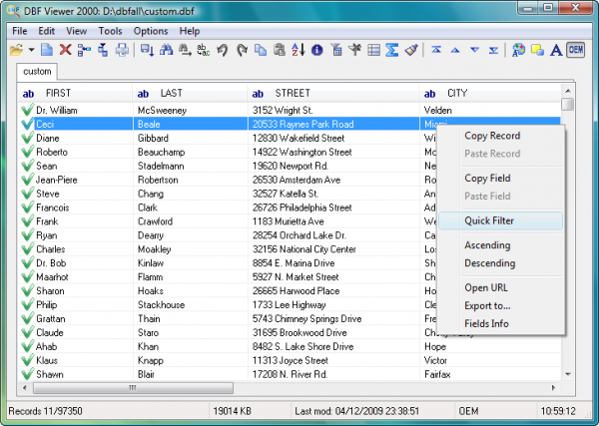Click the large A font icon
This screenshot has height=426, width=599.
coord(556,49)
